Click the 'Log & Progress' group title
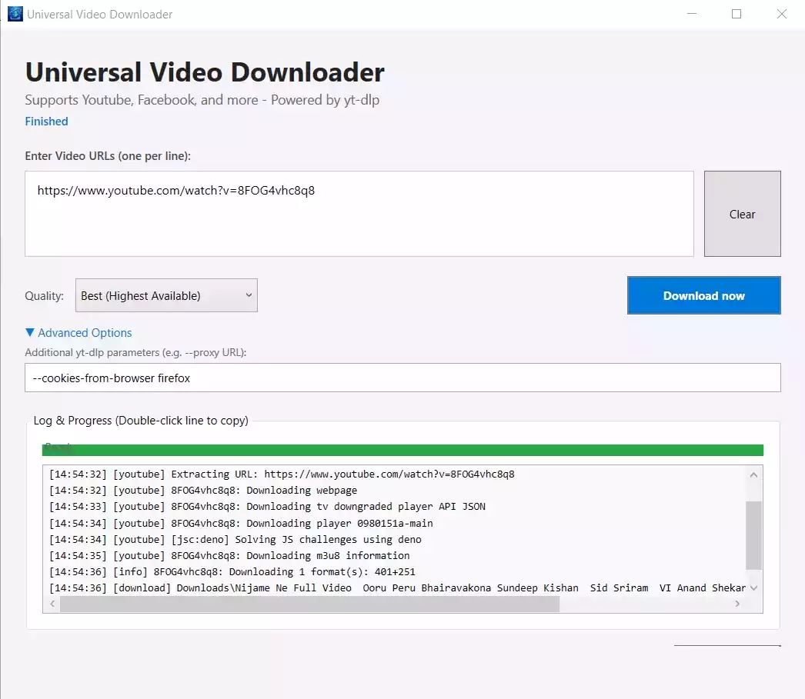This screenshot has width=805, height=699. [141, 421]
